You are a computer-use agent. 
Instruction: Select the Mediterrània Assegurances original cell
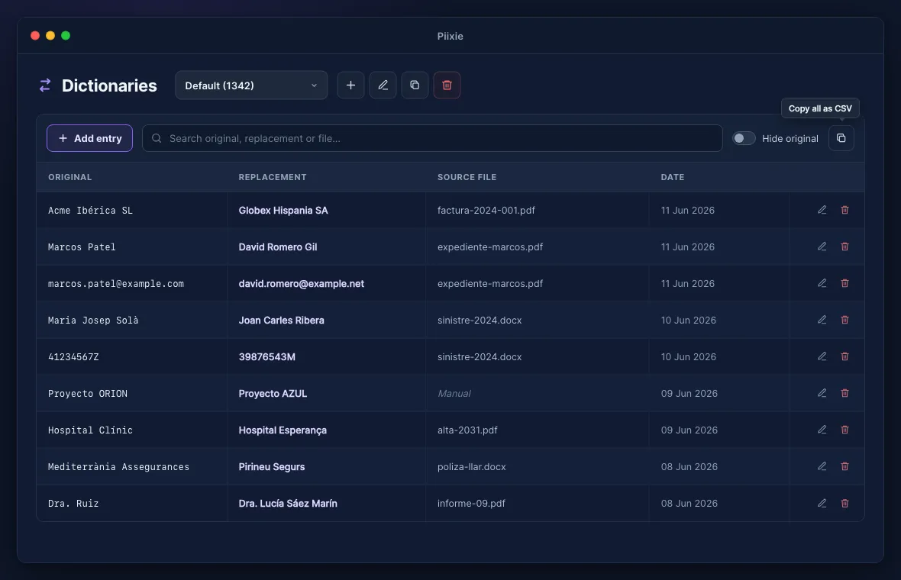131,466
